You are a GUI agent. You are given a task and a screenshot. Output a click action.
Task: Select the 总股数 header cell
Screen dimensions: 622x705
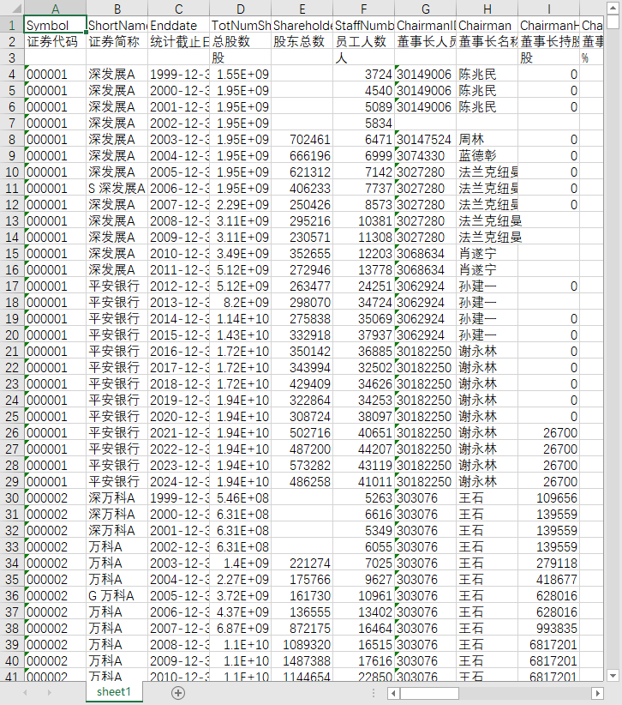[x=240, y=41]
